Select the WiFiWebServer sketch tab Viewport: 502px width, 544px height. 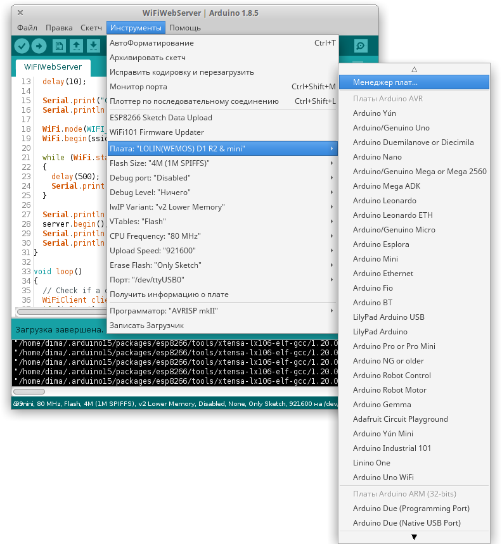point(53,67)
